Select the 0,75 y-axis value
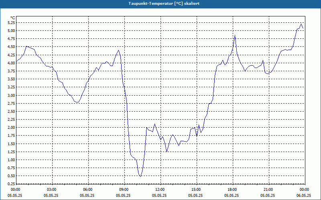Image resolution: width=321 pixels, height=200 pixels. tap(11, 168)
